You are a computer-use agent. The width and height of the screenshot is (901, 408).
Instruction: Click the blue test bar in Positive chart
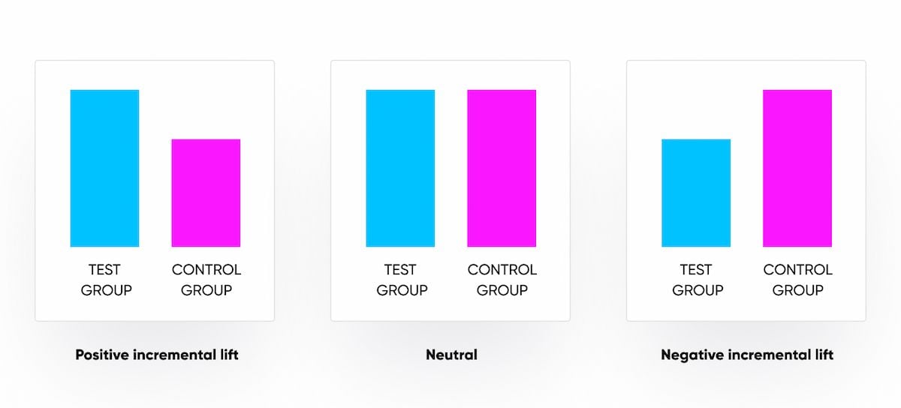(x=104, y=168)
